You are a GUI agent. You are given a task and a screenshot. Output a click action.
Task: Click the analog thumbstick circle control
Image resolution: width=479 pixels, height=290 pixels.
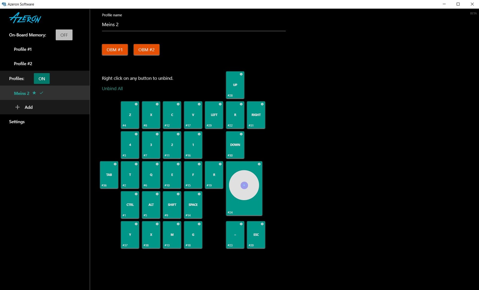(x=244, y=185)
